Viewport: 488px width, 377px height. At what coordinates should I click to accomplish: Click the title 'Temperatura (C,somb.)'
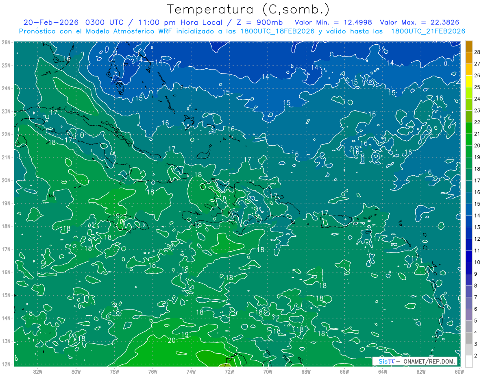[x=248, y=9]
